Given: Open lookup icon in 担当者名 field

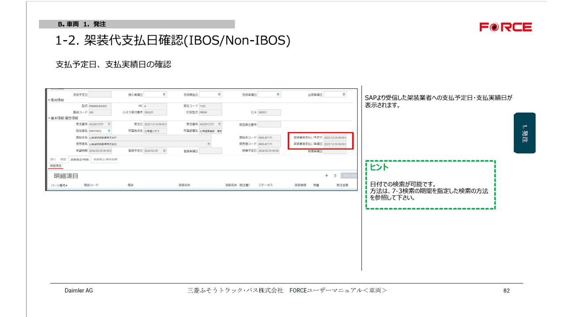Looking at the screenshot, I should [109, 131].
